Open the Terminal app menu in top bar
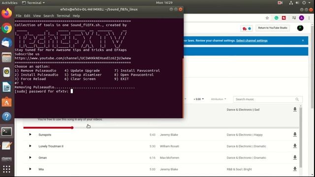The width and height of the screenshot is (315, 177). 33,2
